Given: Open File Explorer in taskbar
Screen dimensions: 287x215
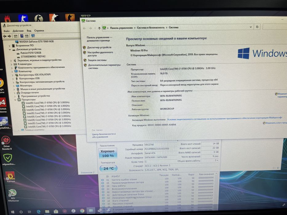Looking at the screenshot, I should (47, 212).
